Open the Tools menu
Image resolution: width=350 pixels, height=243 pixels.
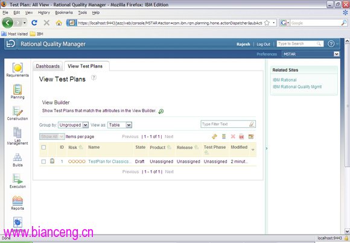[x=82, y=13]
